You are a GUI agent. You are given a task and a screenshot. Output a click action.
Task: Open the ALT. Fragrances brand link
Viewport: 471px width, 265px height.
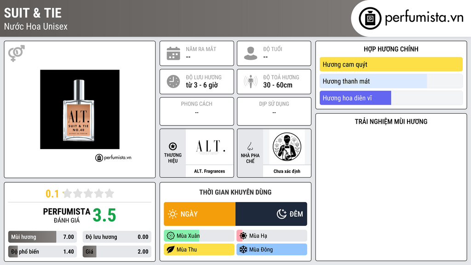pos(210,171)
